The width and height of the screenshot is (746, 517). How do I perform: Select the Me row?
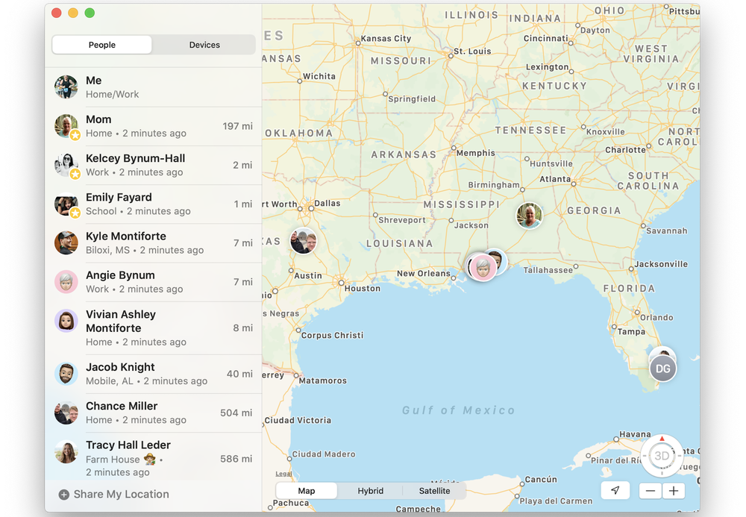point(153,87)
